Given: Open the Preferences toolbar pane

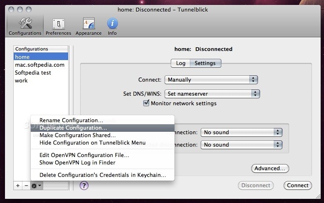Looking at the screenshot, I should pos(58,27).
